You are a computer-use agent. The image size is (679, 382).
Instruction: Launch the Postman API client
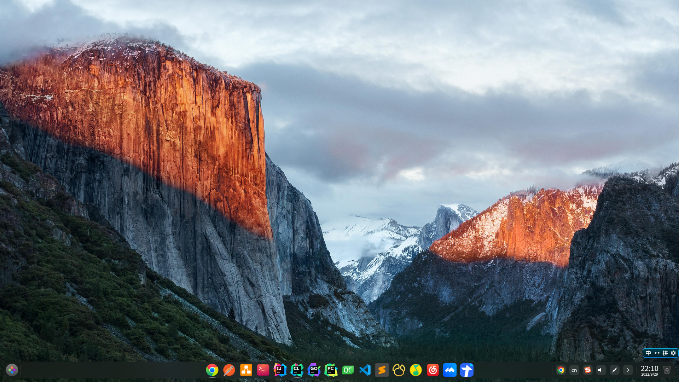pos(229,370)
